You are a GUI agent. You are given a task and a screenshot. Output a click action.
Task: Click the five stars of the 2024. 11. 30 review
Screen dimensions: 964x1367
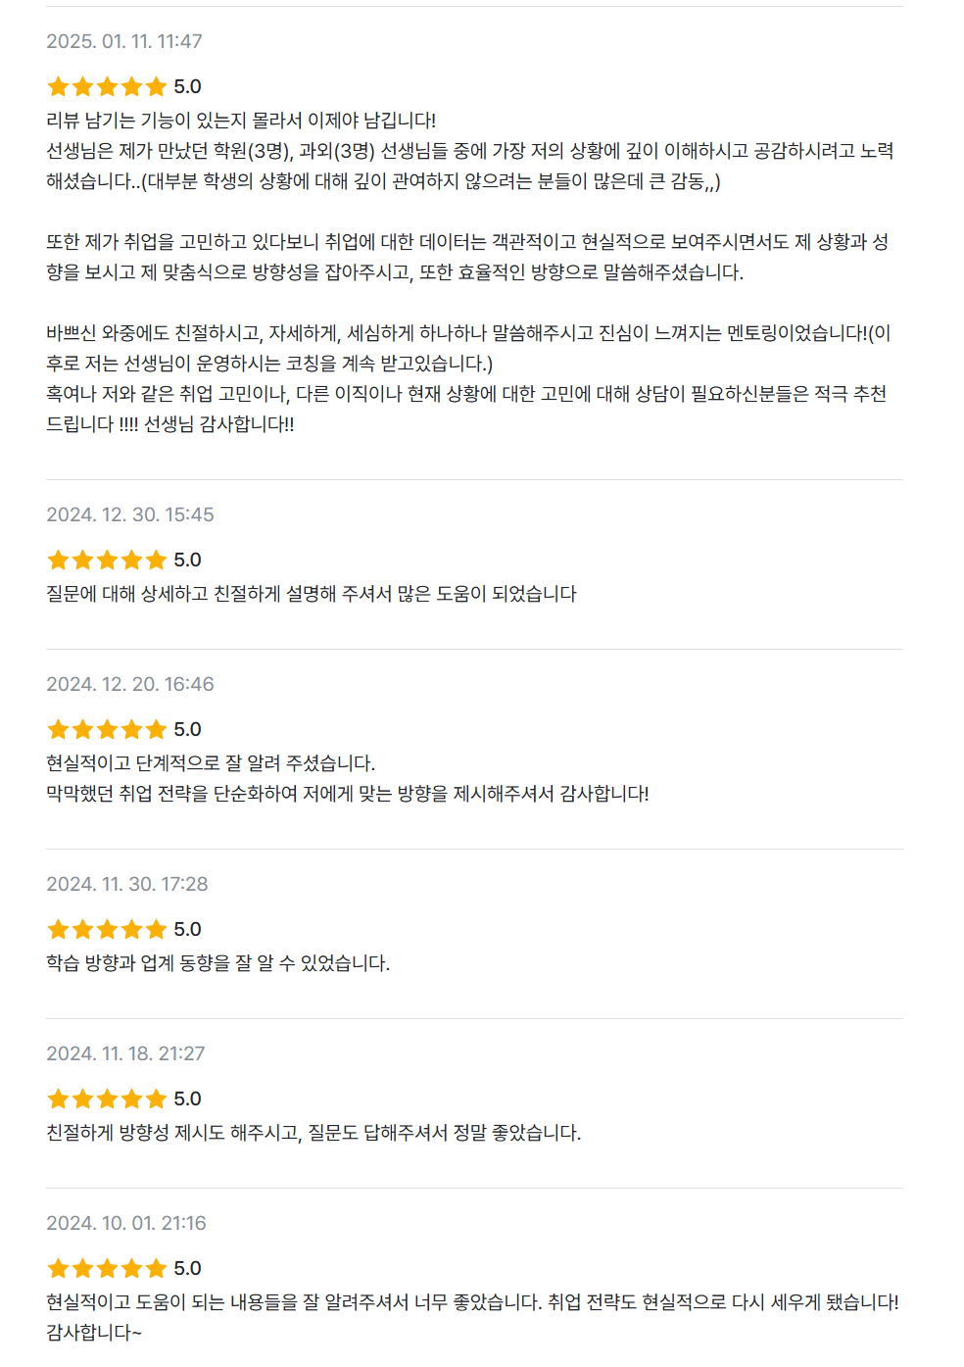coord(107,929)
